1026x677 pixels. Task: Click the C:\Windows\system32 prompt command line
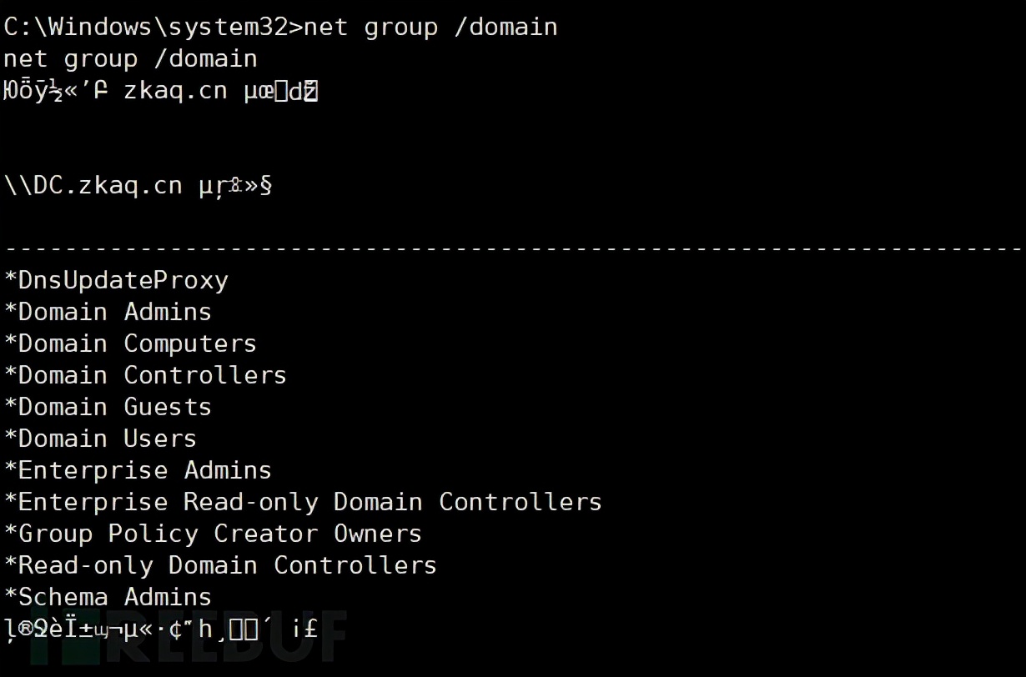(x=280, y=27)
